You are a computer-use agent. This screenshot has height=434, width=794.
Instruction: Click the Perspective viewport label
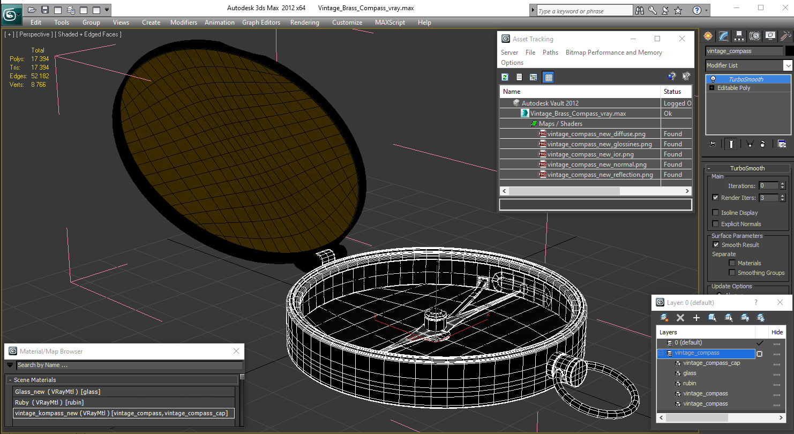(34, 34)
